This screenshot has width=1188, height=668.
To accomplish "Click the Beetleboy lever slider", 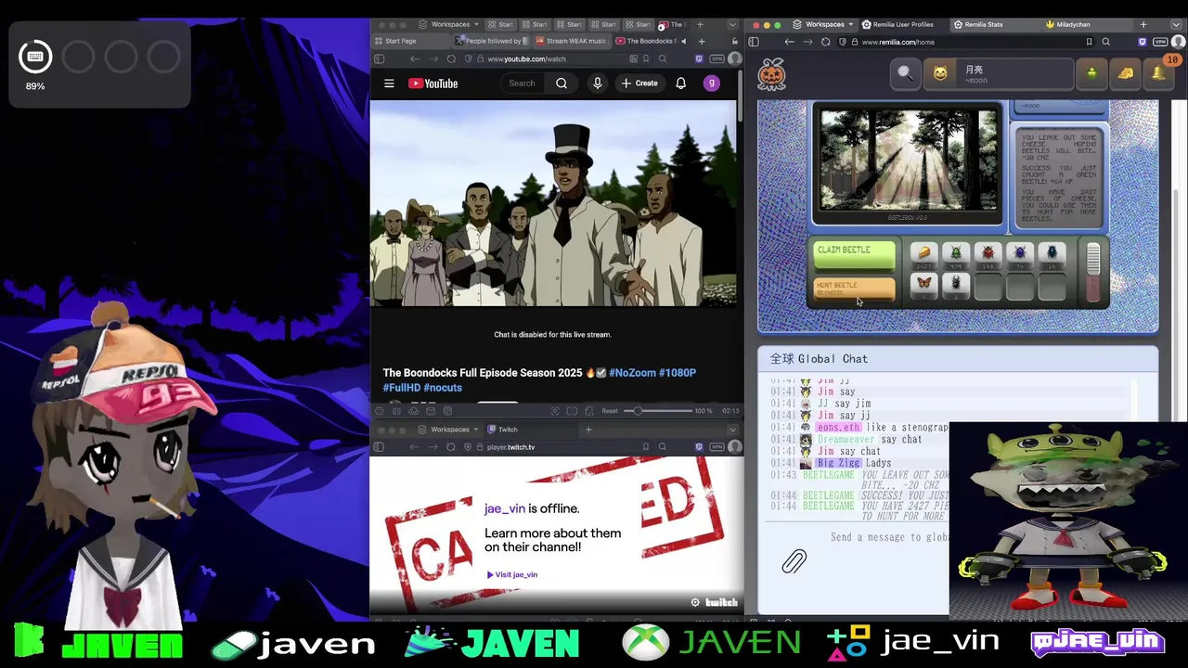I will coord(1093,273).
